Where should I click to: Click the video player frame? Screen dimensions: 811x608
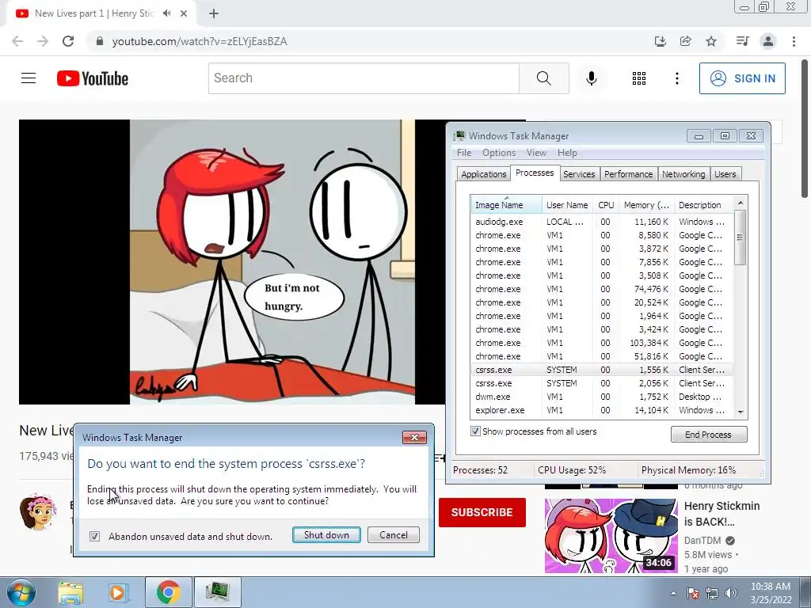click(233, 261)
